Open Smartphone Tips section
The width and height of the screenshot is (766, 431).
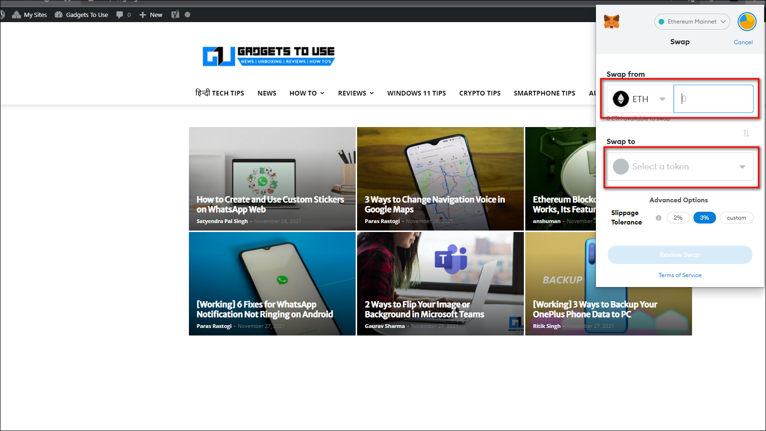(544, 93)
